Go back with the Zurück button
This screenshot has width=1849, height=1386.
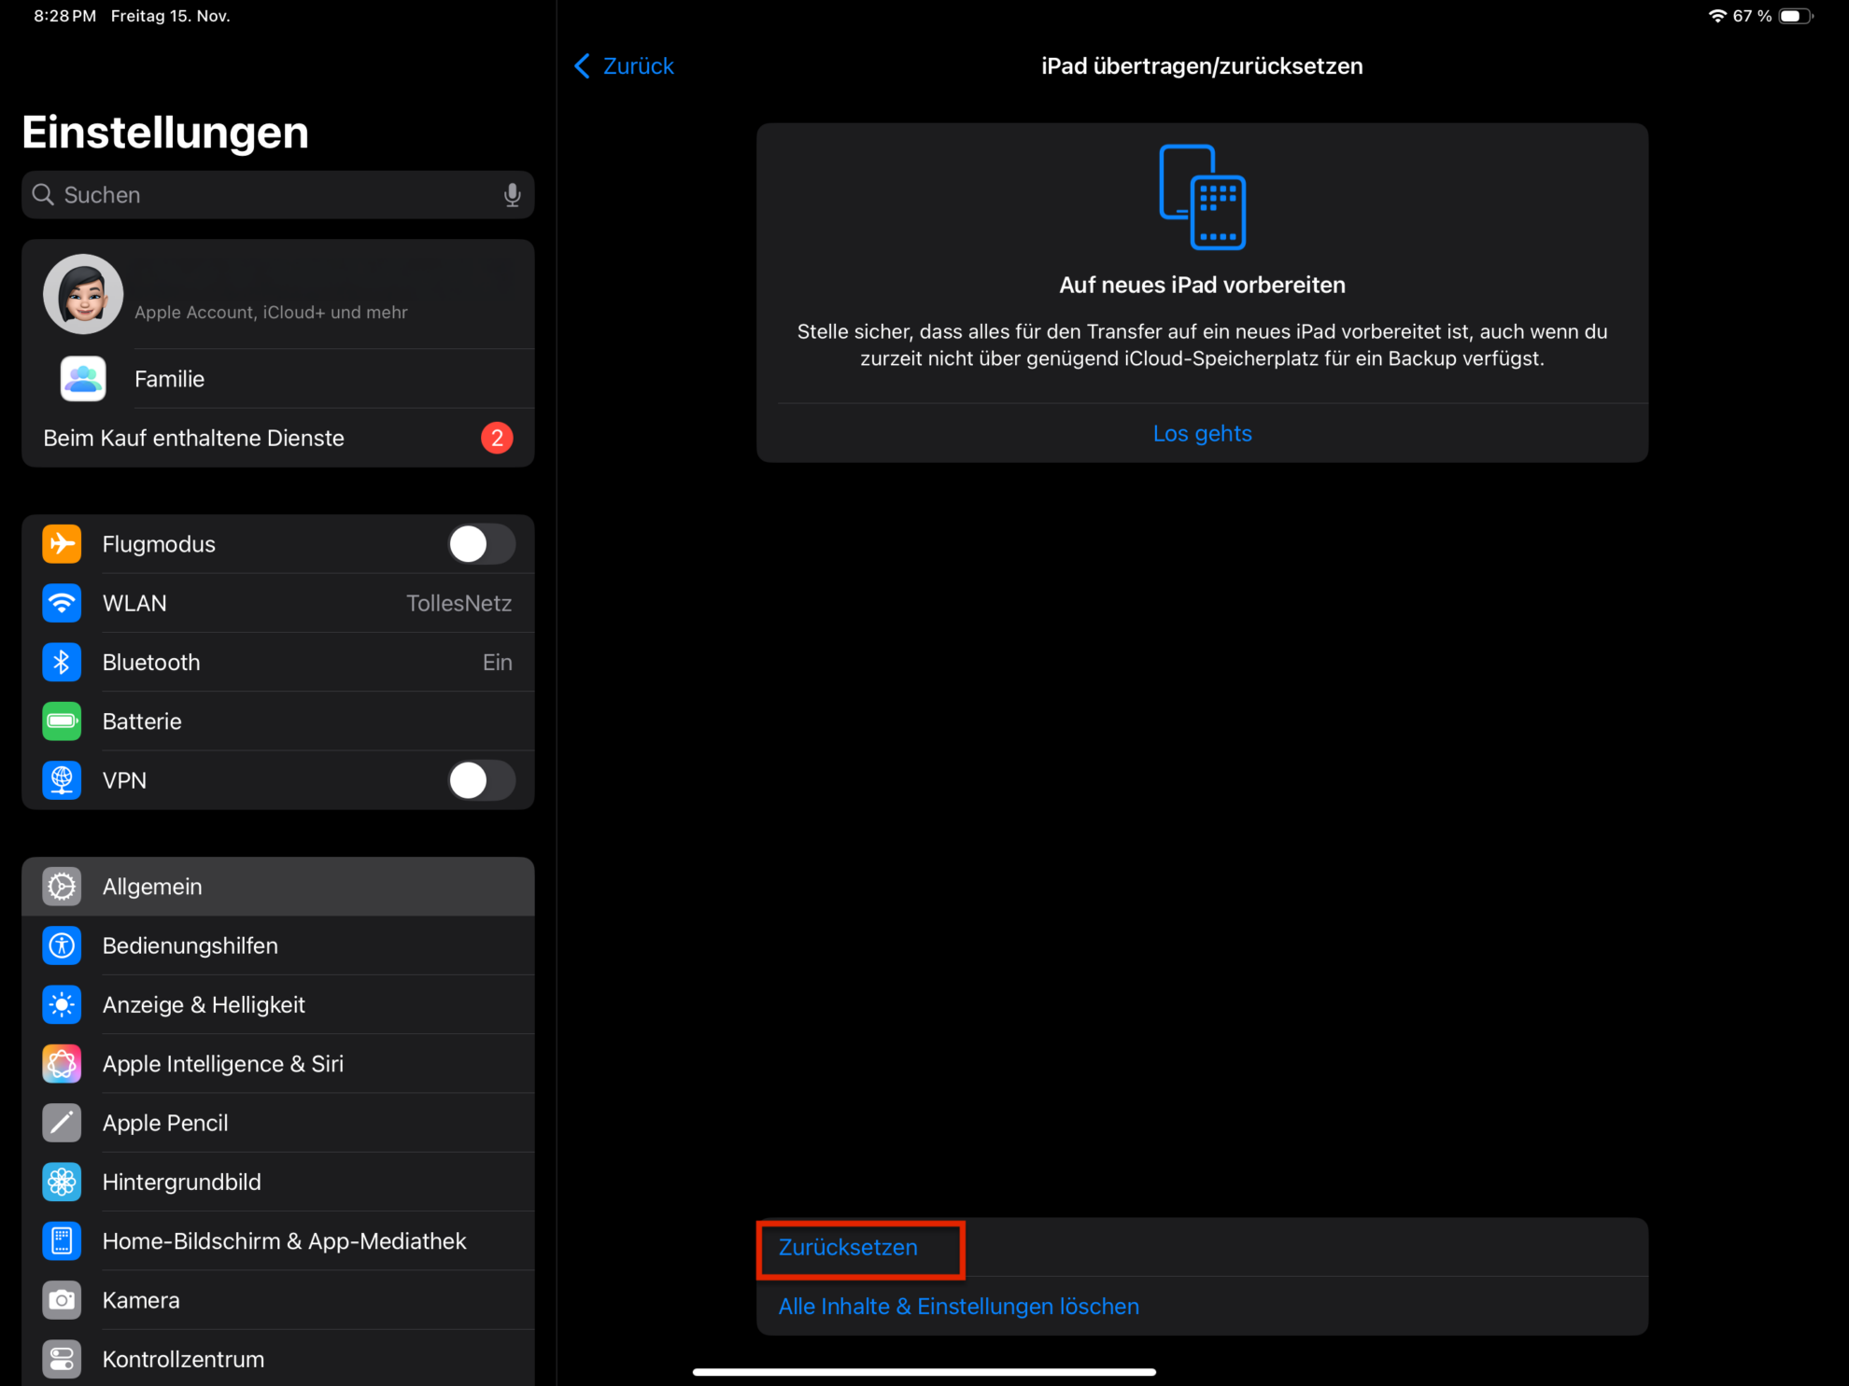click(624, 66)
